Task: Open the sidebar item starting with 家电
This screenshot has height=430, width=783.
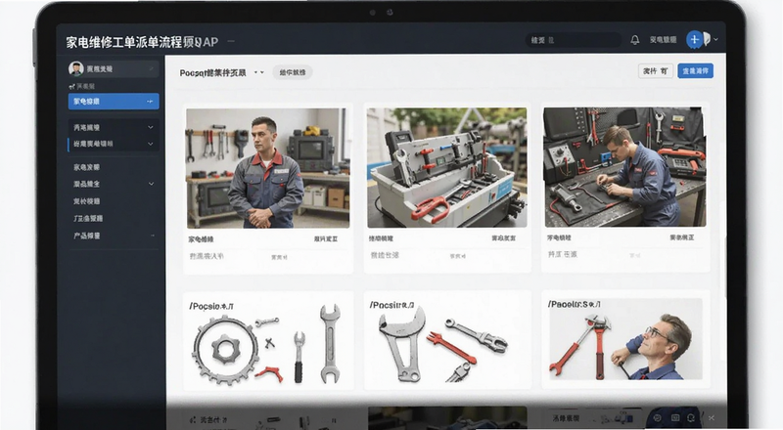Action: (x=86, y=167)
